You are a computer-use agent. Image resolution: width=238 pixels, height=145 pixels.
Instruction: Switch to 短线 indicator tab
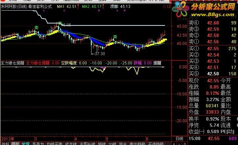coord(102,143)
